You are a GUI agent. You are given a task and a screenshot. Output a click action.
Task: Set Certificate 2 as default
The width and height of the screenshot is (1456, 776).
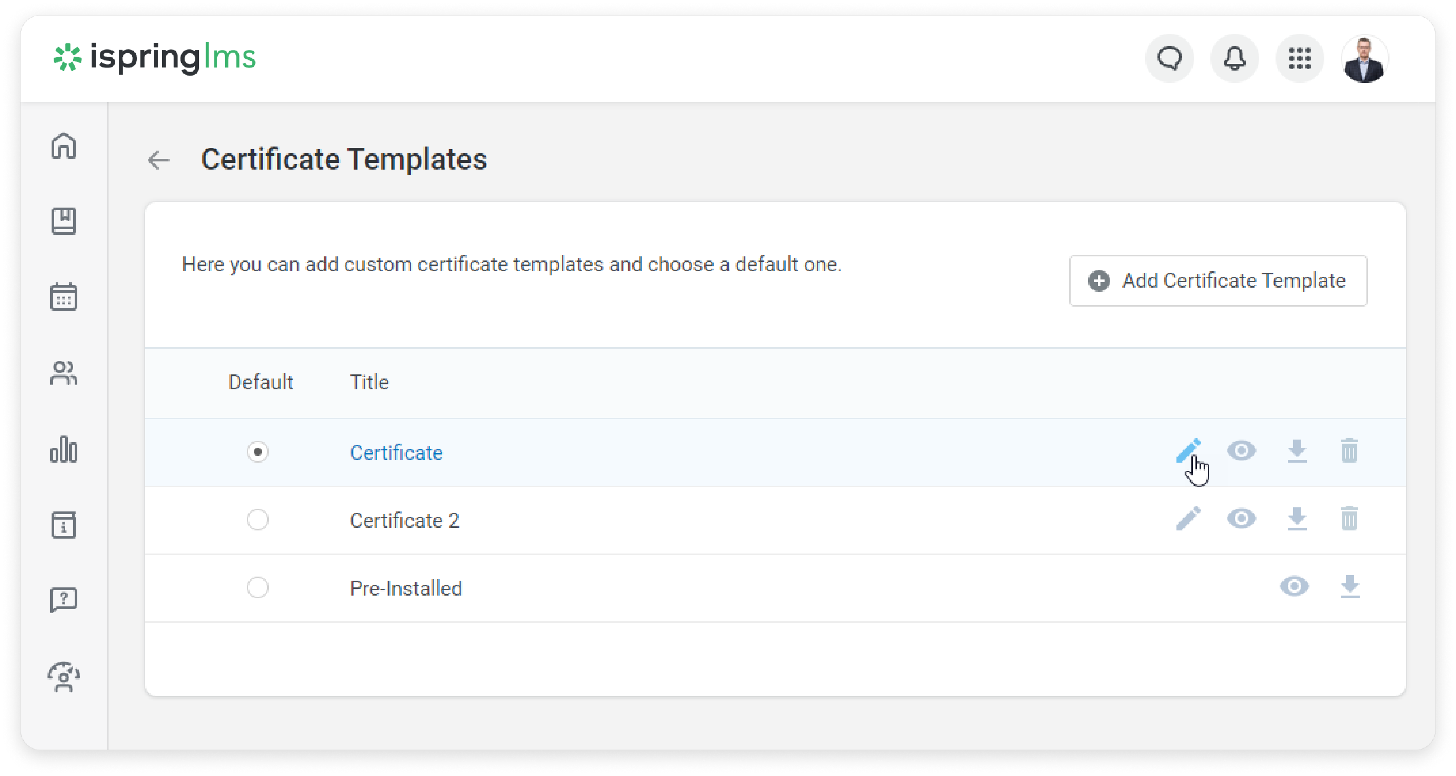coord(258,520)
